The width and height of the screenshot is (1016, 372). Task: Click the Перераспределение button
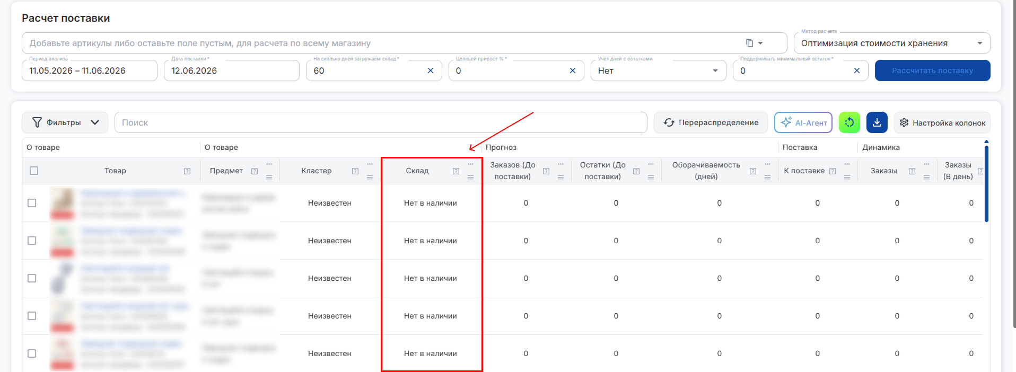coord(711,122)
